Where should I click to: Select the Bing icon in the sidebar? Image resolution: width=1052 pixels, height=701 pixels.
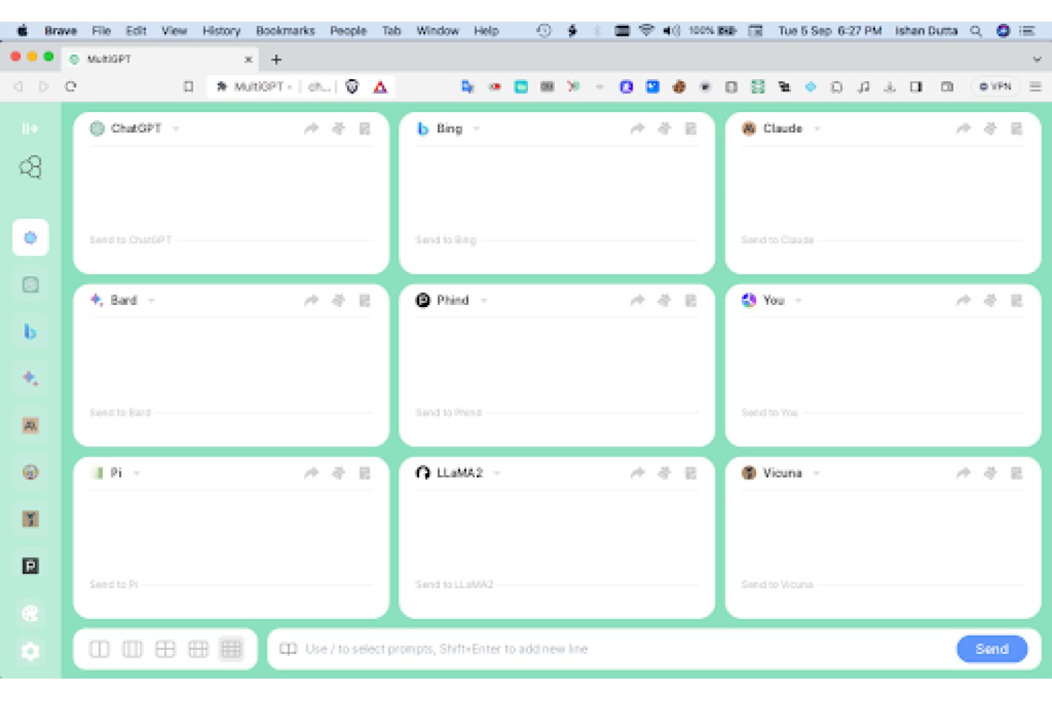click(x=30, y=332)
